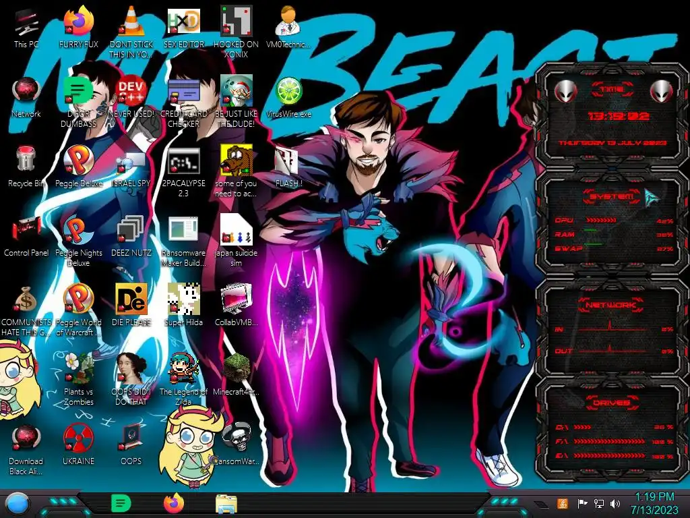Click left alien head on TIME widget
The width and height of the screenshot is (690, 518).
[565, 91]
